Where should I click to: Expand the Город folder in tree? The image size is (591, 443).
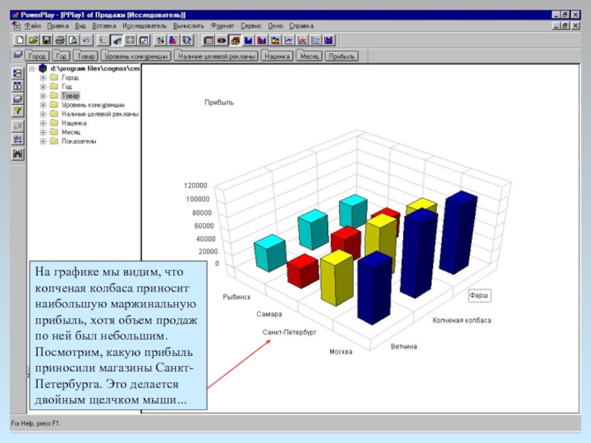click(x=44, y=78)
